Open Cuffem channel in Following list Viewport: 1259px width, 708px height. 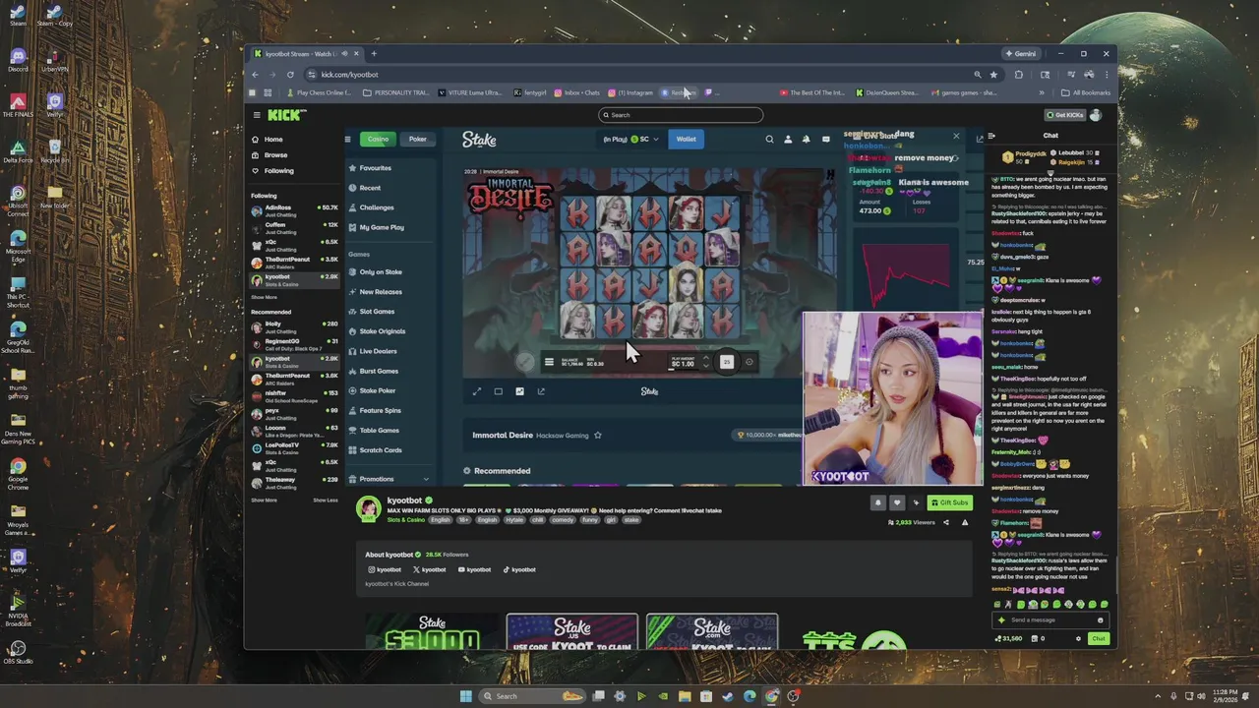294,227
